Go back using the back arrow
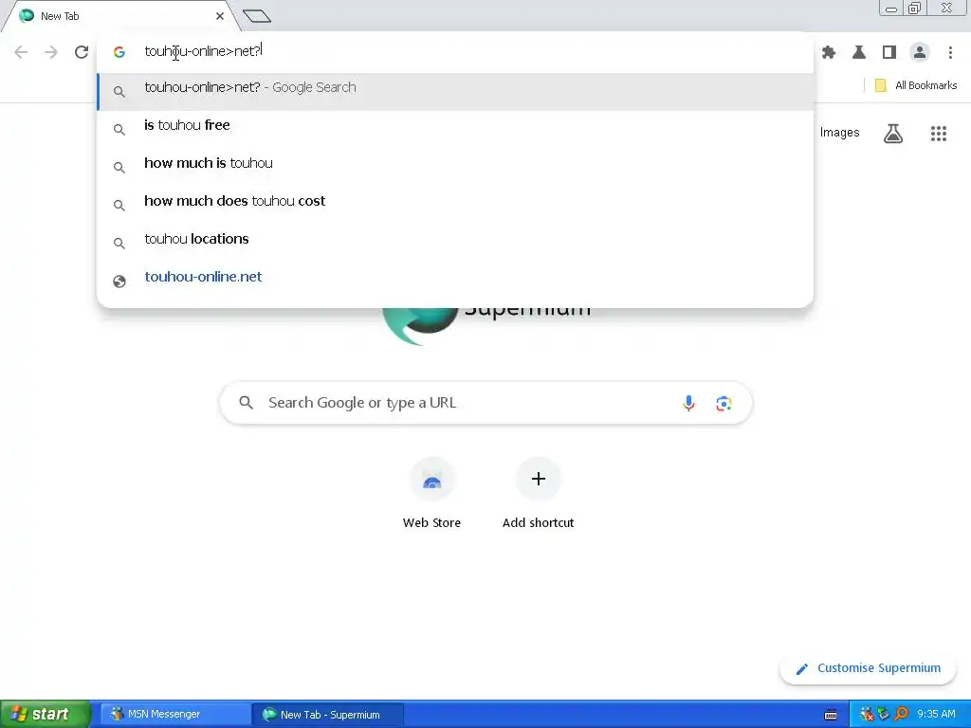 [21, 52]
